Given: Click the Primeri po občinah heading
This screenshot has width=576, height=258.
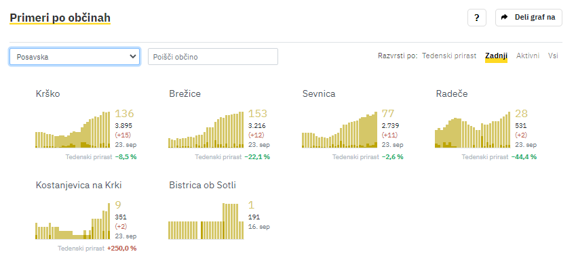Looking at the screenshot, I should [x=60, y=18].
